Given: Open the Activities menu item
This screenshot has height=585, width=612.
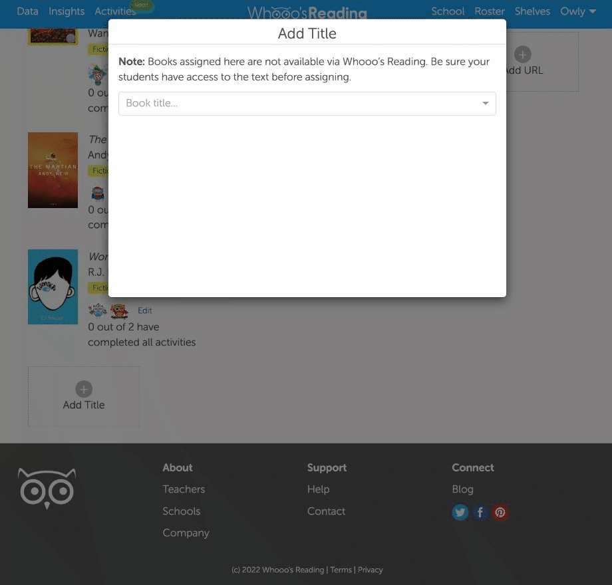Looking at the screenshot, I should coord(115,11).
